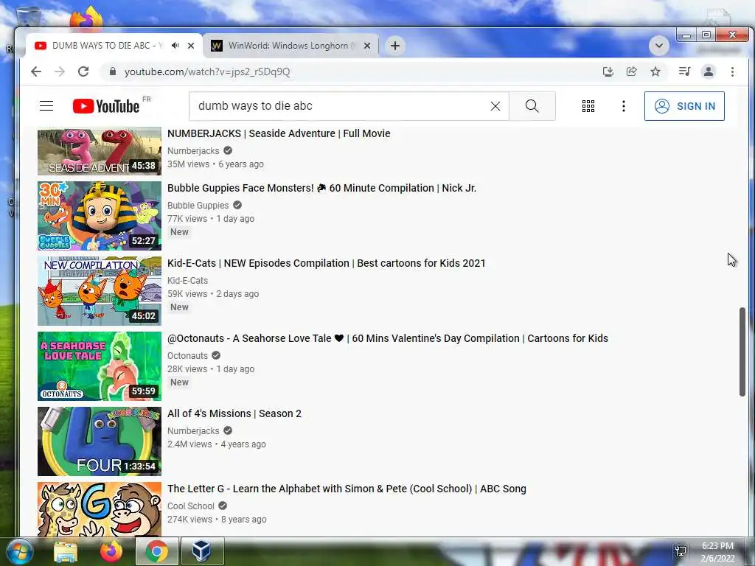The image size is (755, 566).
Task: Share this page using the share icon
Action: 631,71
